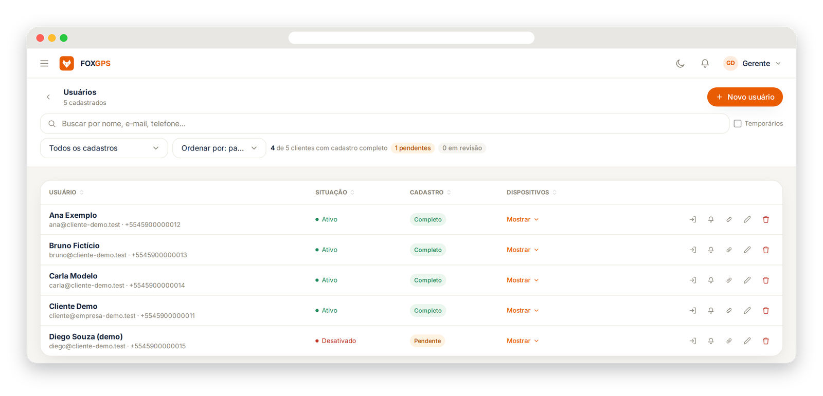Expand Mostrar devices for Cliente Demo
Screen dimensions: 823x396
523,311
